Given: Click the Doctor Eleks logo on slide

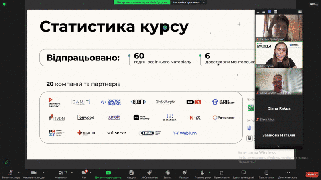Looking at the screenshot, I should 110,102.
